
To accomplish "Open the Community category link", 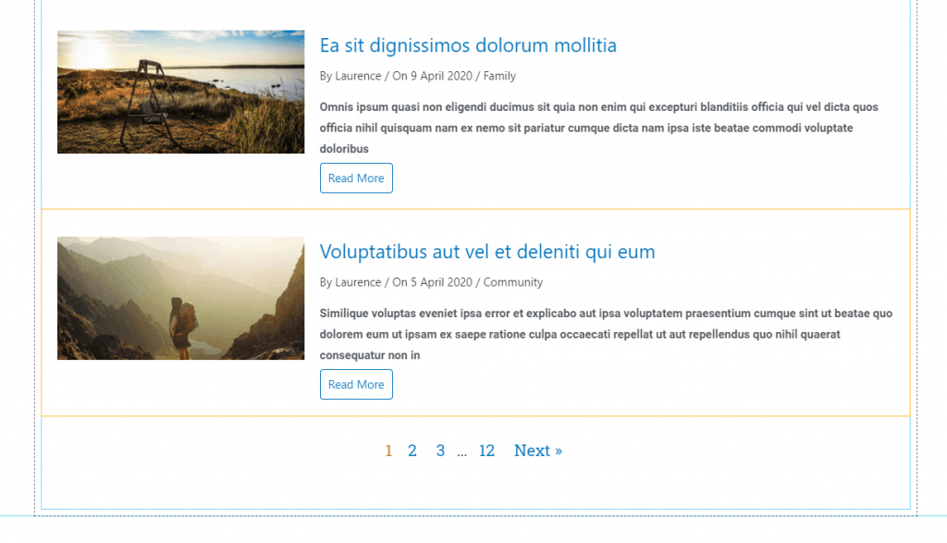I will coord(513,282).
